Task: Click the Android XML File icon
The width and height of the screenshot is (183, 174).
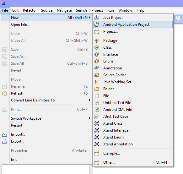Action: pos(97,110)
